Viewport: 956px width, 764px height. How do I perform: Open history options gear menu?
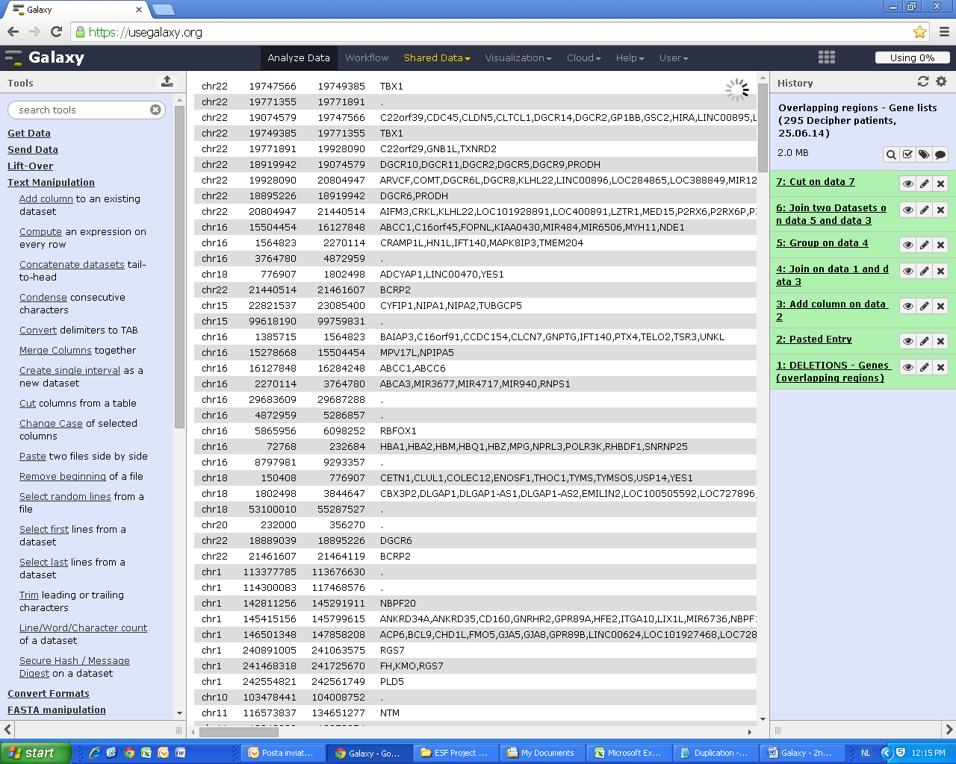941,81
